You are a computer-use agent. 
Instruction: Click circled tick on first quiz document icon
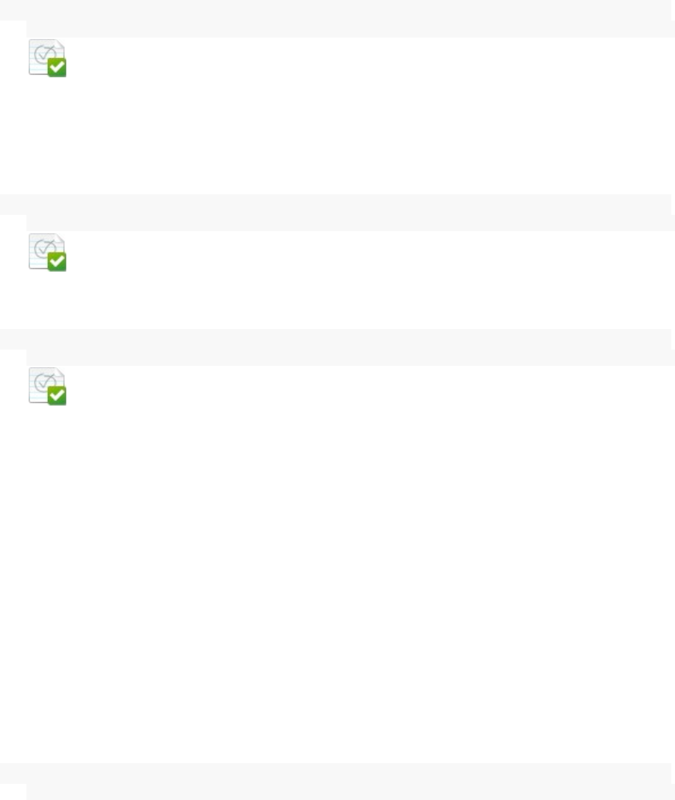44,53
